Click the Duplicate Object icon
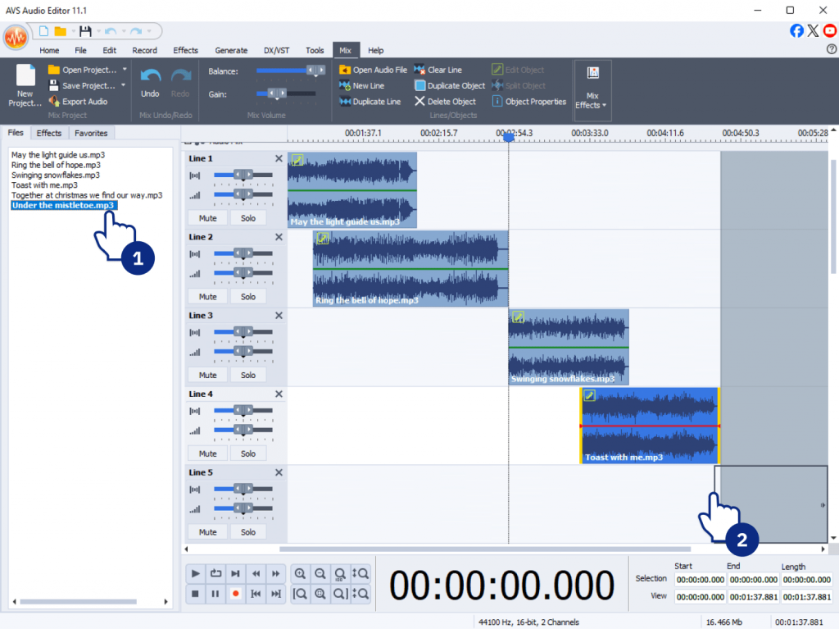The height and width of the screenshot is (629, 839). (419, 86)
